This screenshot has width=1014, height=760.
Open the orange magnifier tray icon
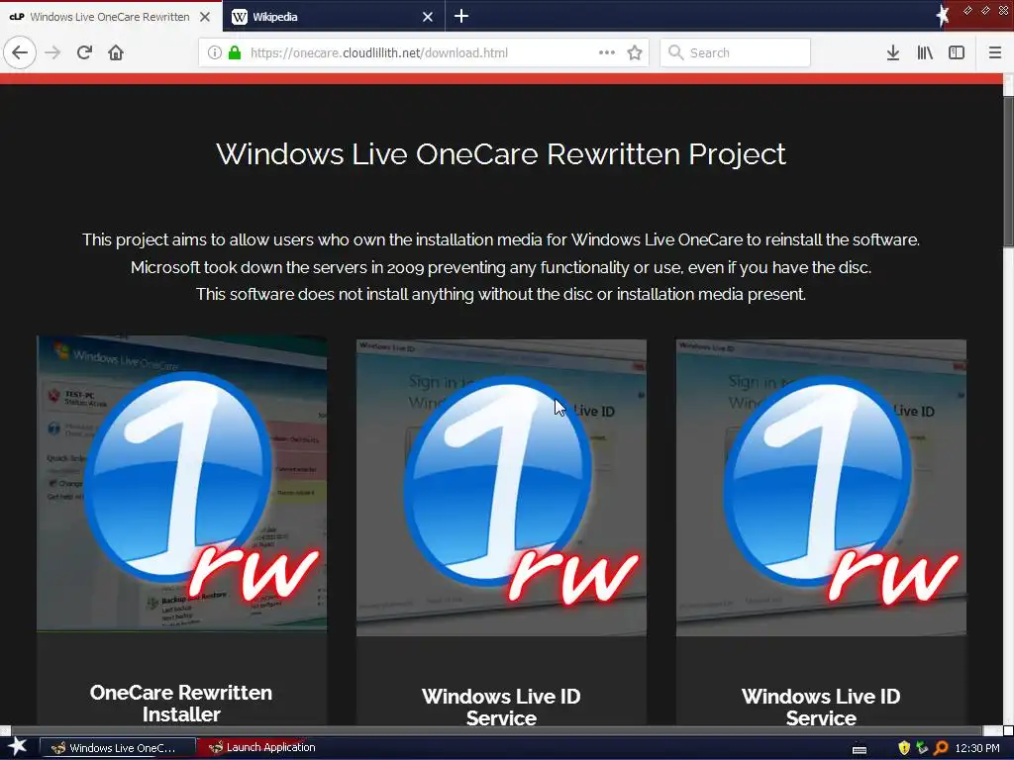pyautogui.click(x=941, y=748)
